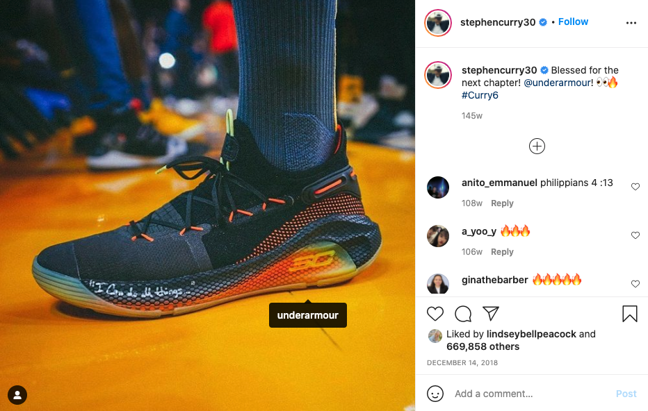648x411 pixels.
Task: Like a_yoo_y's comment
Action: [635, 235]
